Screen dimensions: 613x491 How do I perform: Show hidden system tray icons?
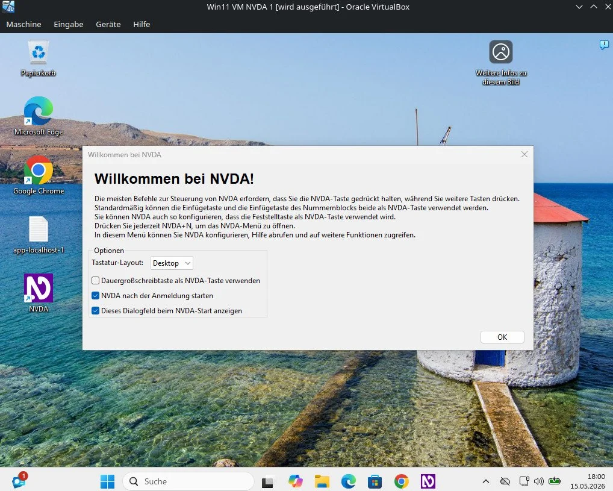[485, 481]
